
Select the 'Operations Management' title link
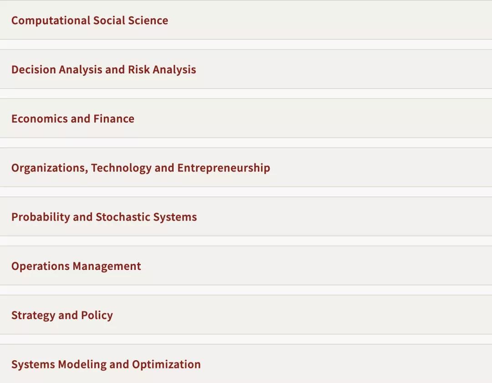click(x=77, y=266)
